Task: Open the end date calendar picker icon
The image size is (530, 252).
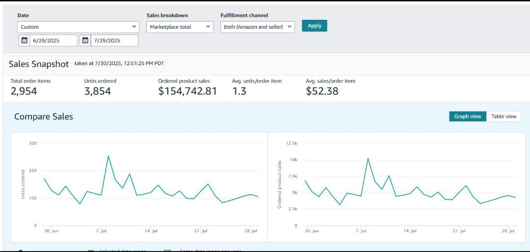Action: point(85,40)
